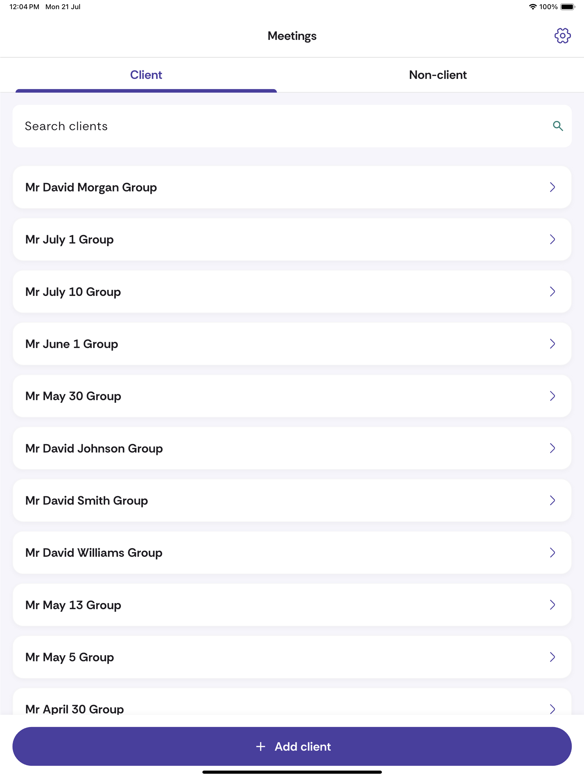This screenshot has width=584, height=778.
Task: Tap the plus icon beside Add client
Action: click(261, 746)
